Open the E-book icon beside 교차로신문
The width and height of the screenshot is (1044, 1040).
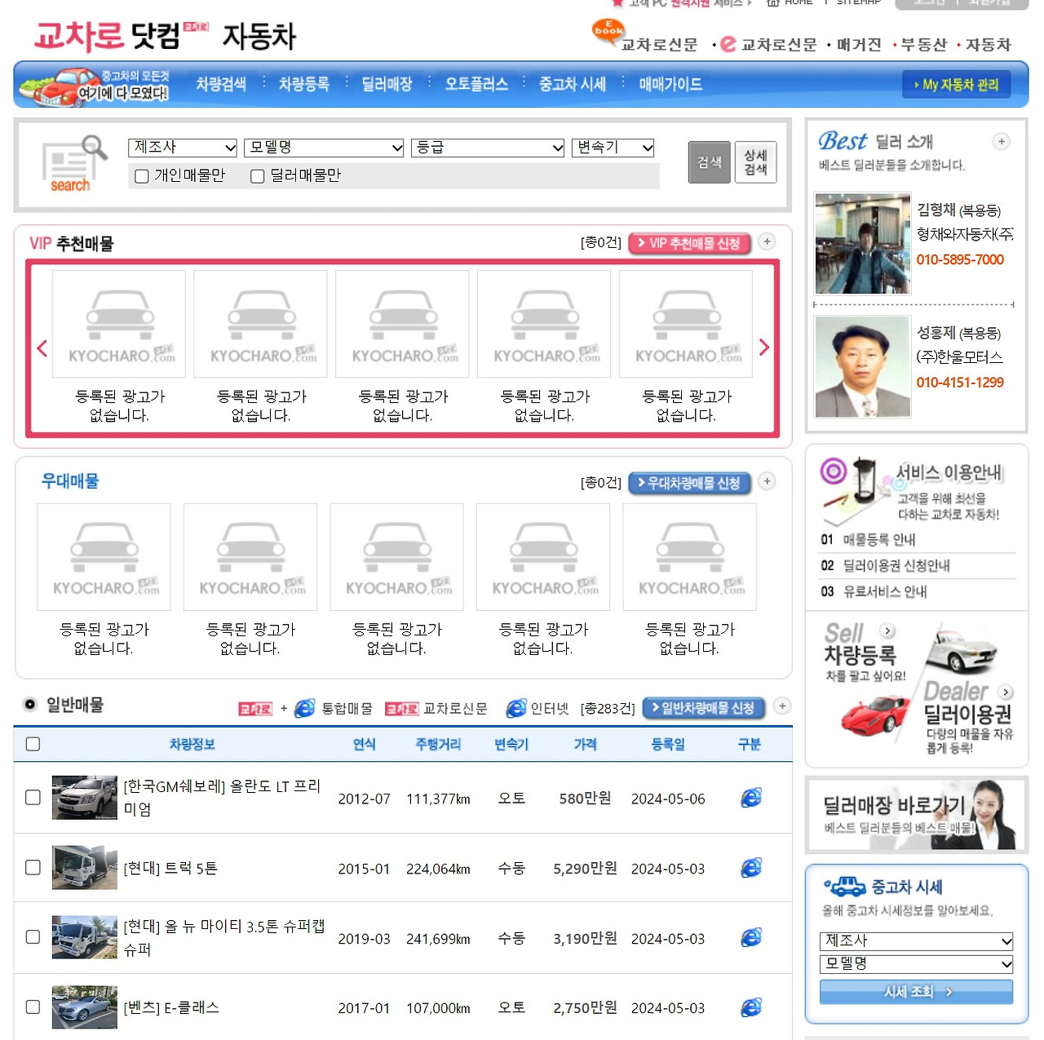pyautogui.click(x=608, y=32)
